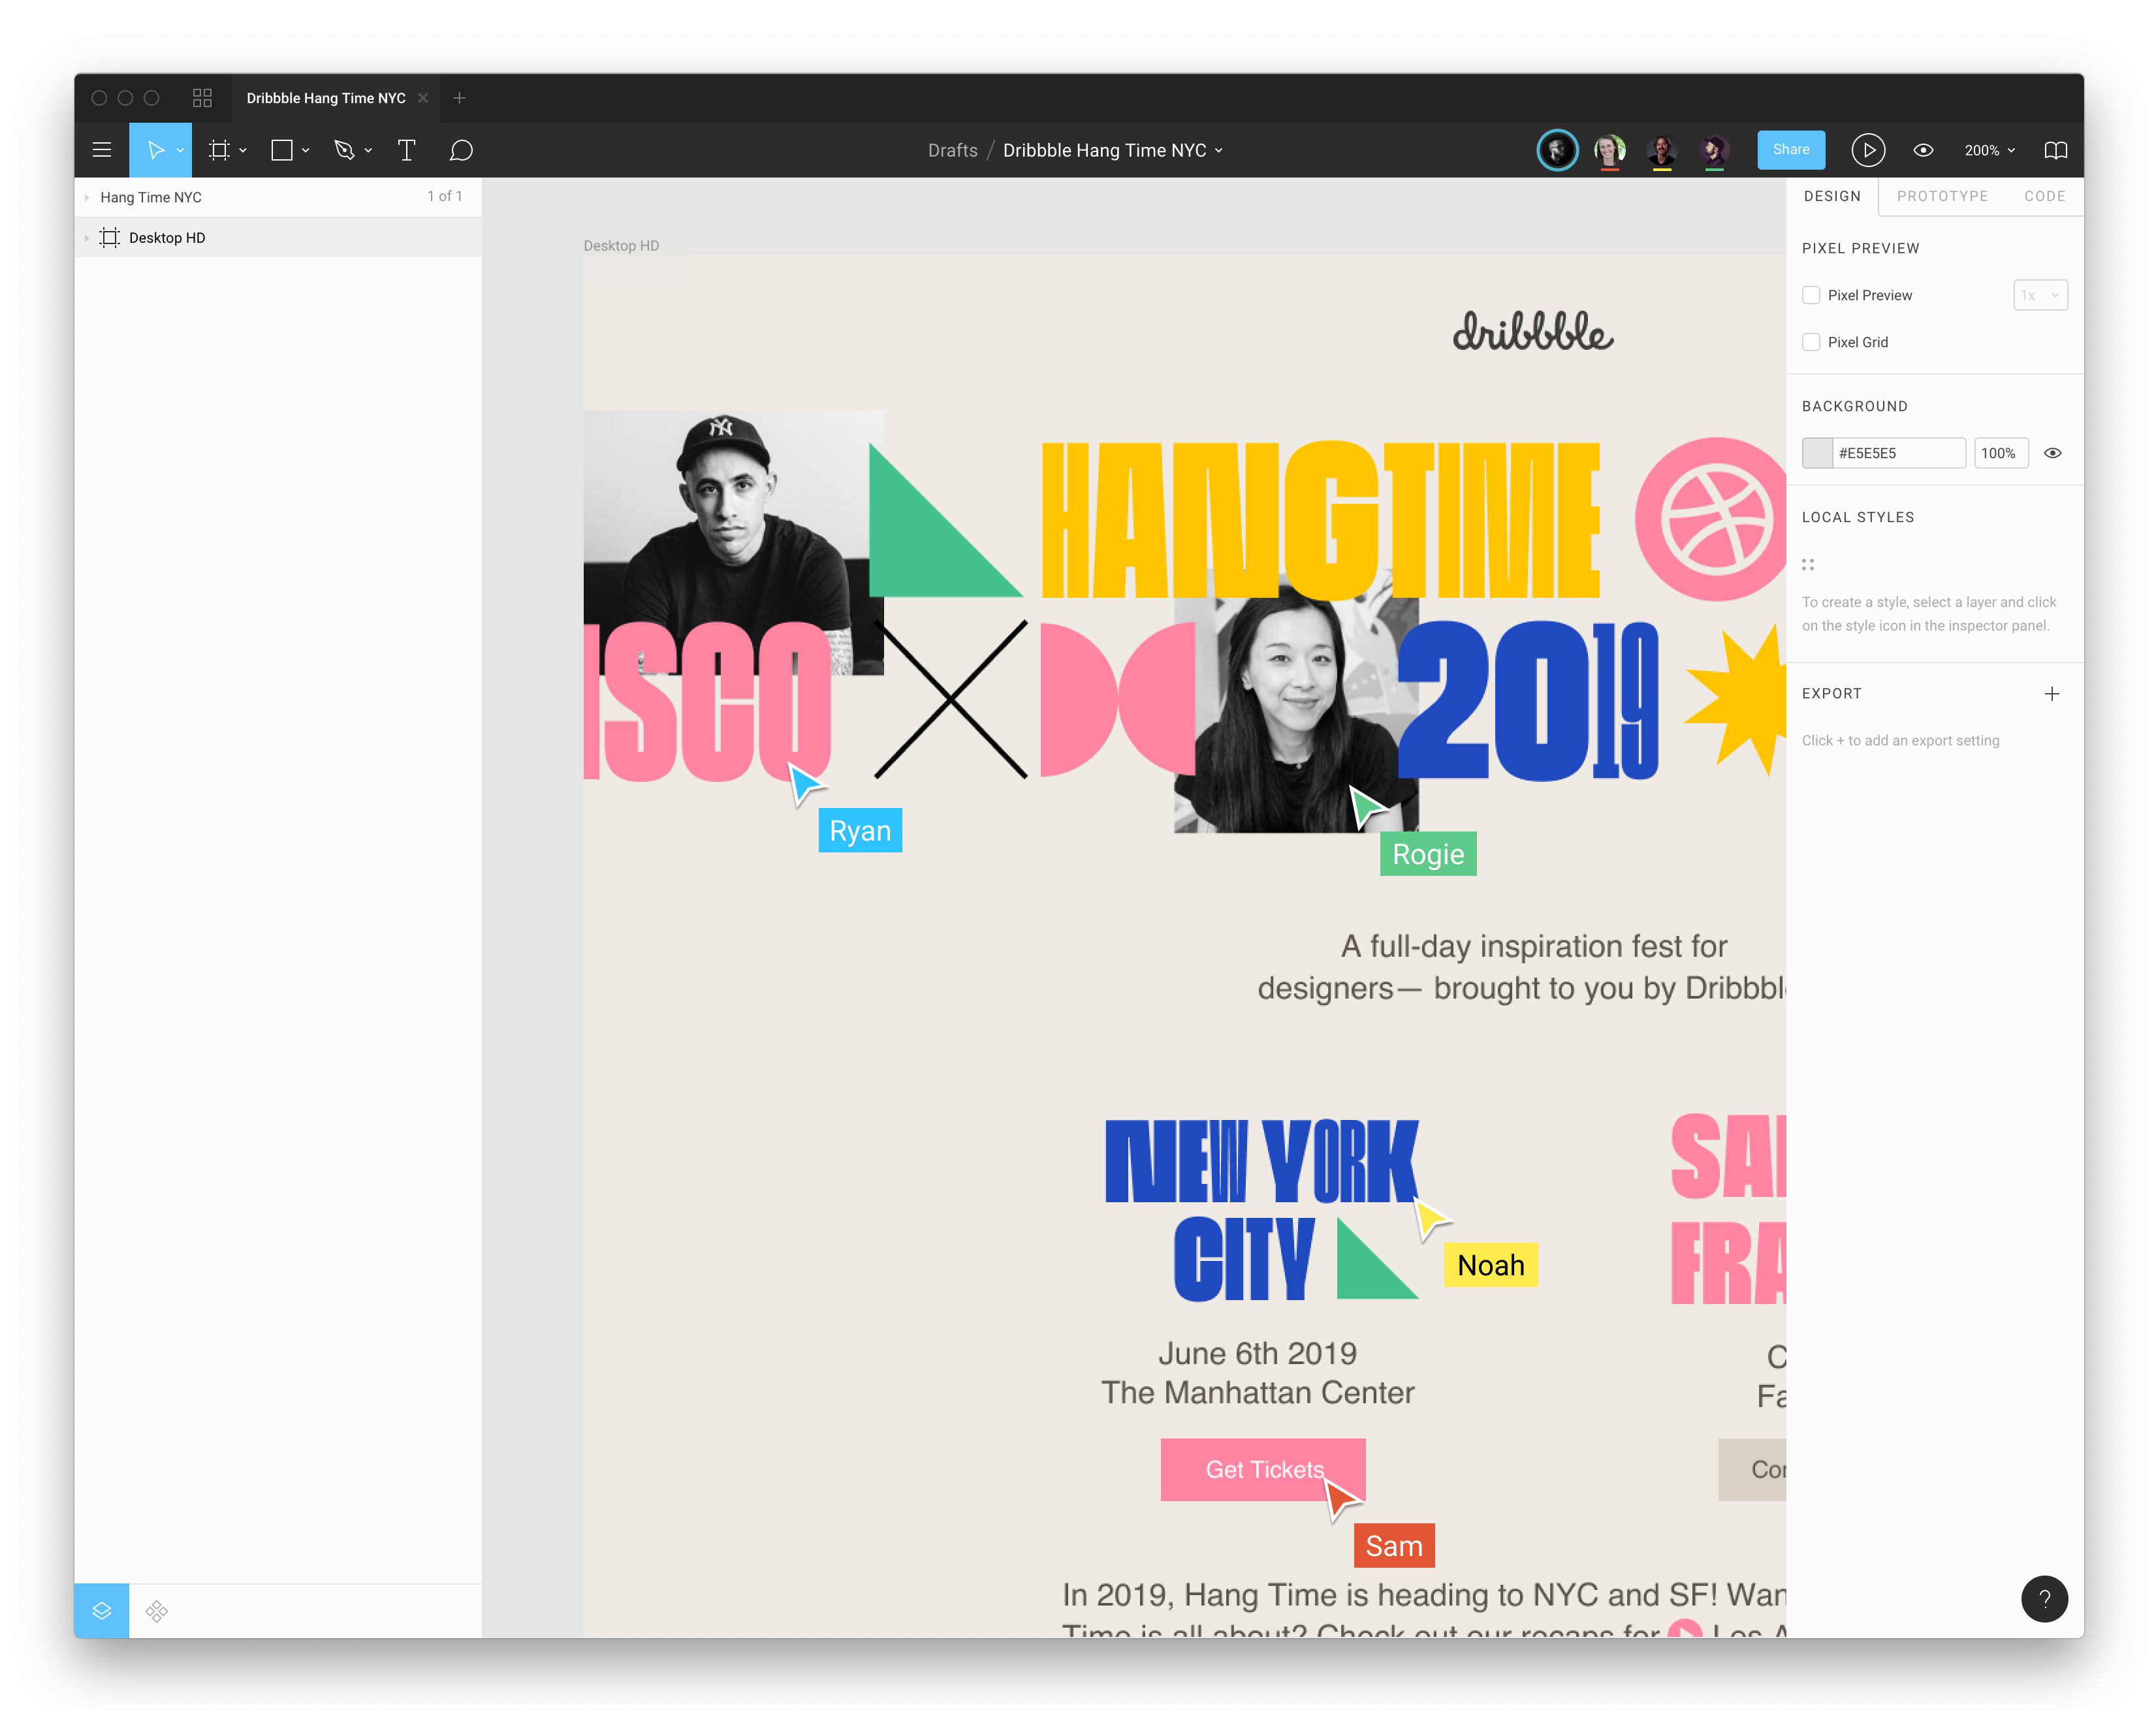Open the hamburger main menu

click(x=101, y=150)
